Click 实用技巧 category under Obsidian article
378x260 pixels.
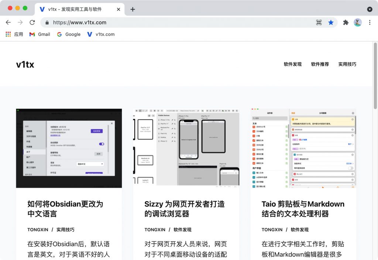(x=65, y=230)
